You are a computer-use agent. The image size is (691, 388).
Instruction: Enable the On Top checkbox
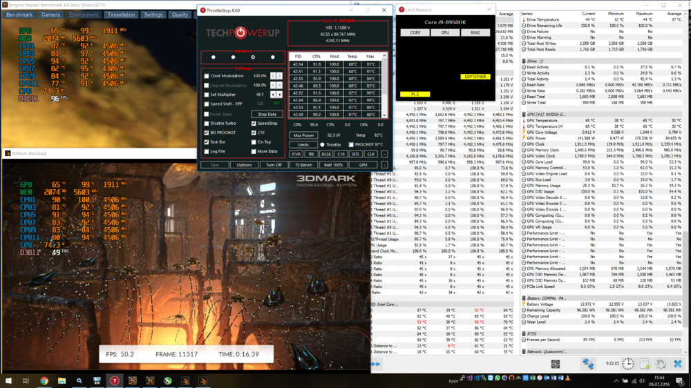pos(254,142)
